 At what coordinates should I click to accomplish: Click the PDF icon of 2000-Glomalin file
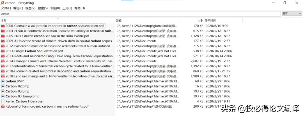[x=3, y=26]
